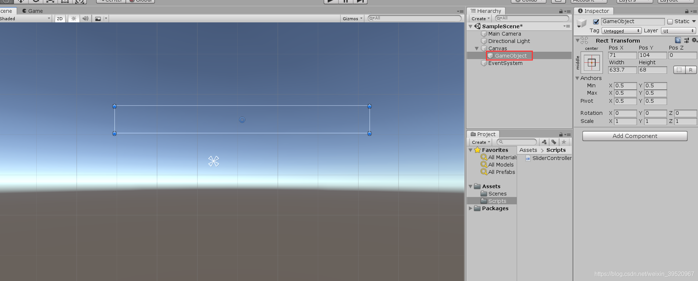Image resolution: width=698 pixels, height=281 pixels.
Task: Click Rect Transform preset sliders icon
Action: (x=686, y=40)
